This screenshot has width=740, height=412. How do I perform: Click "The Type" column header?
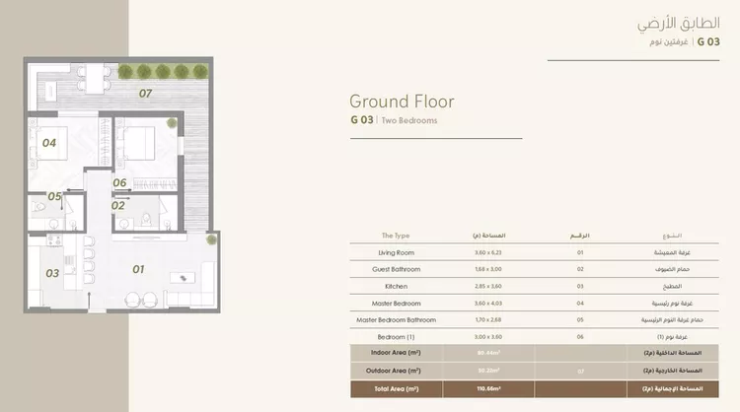point(396,236)
